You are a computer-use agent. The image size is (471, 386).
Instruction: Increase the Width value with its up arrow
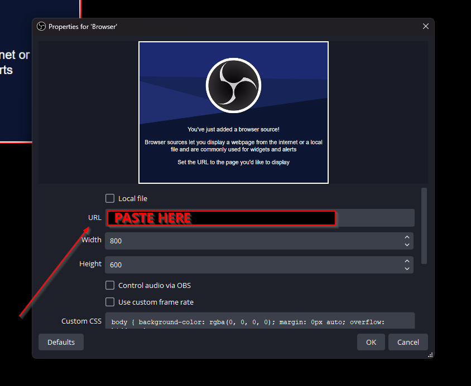click(x=407, y=238)
